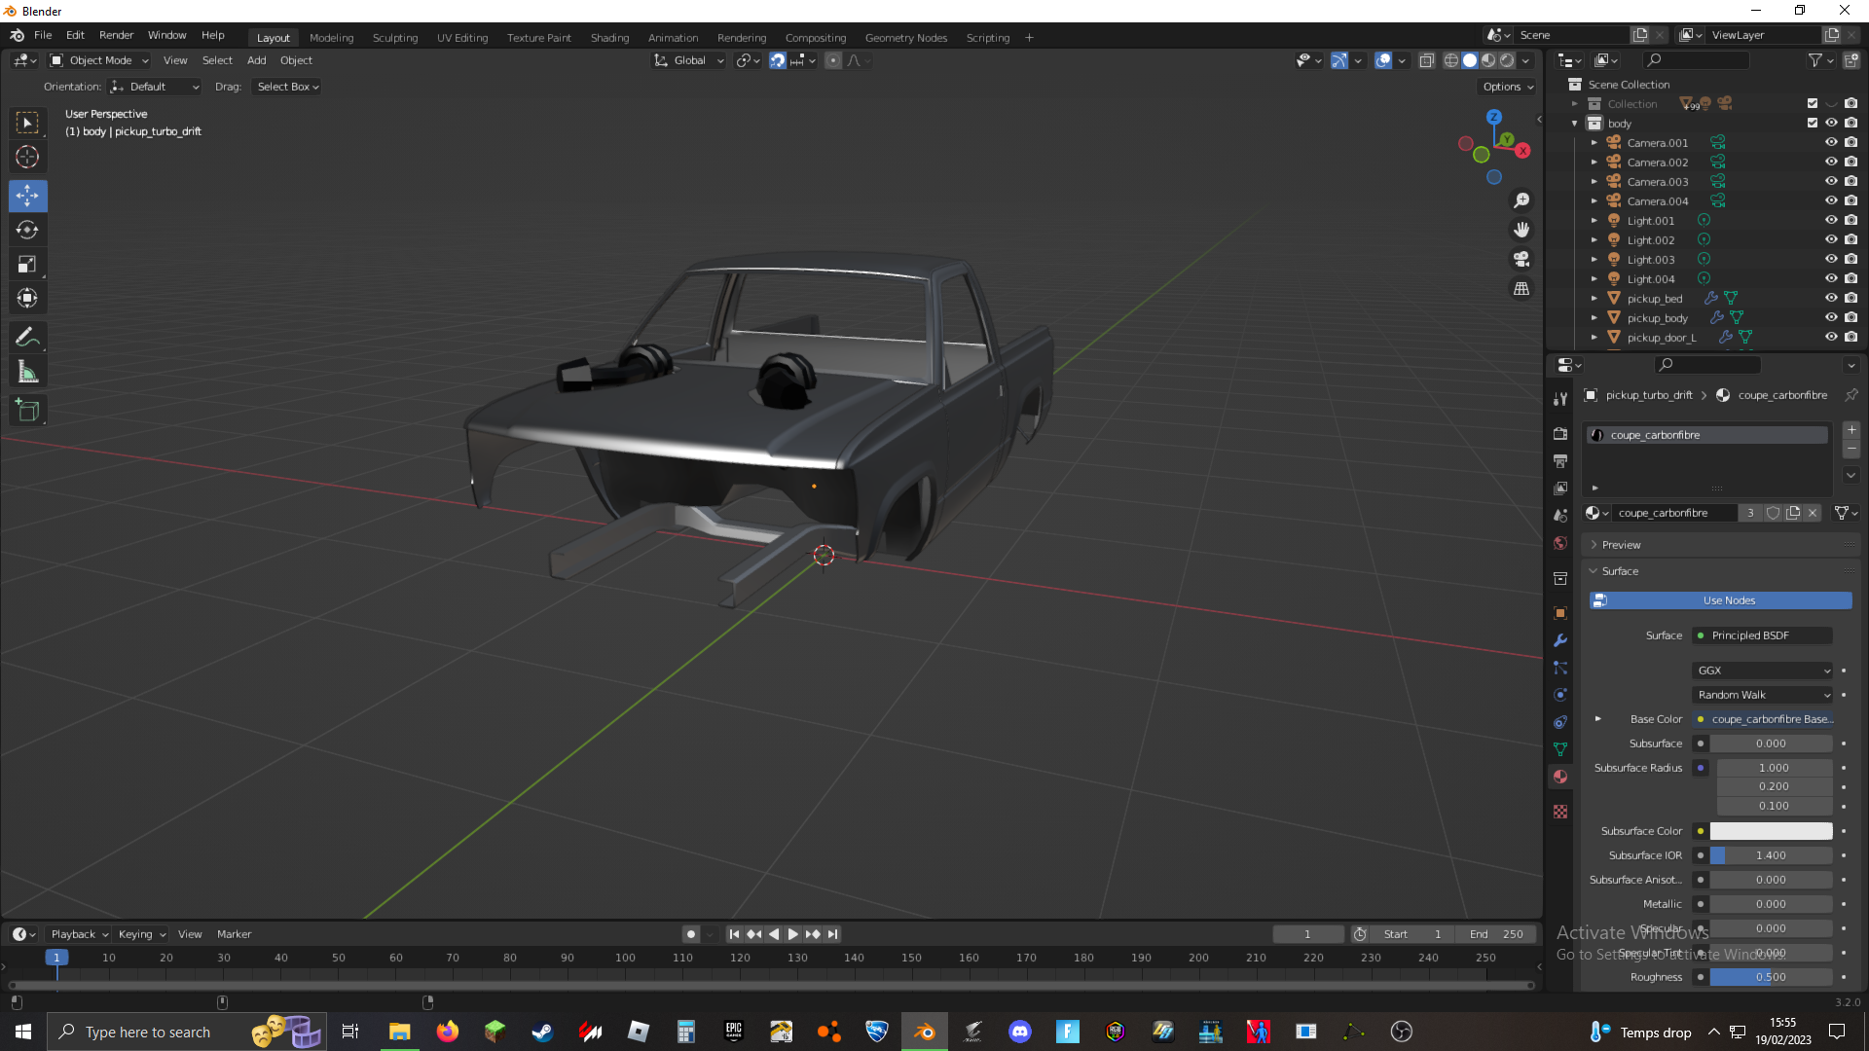Open the Drag Select Box dropdown

click(287, 87)
